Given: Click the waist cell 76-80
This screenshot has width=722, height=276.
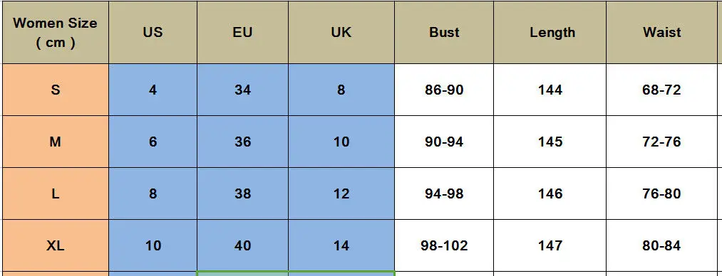Looking at the screenshot, I should click(661, 193).
